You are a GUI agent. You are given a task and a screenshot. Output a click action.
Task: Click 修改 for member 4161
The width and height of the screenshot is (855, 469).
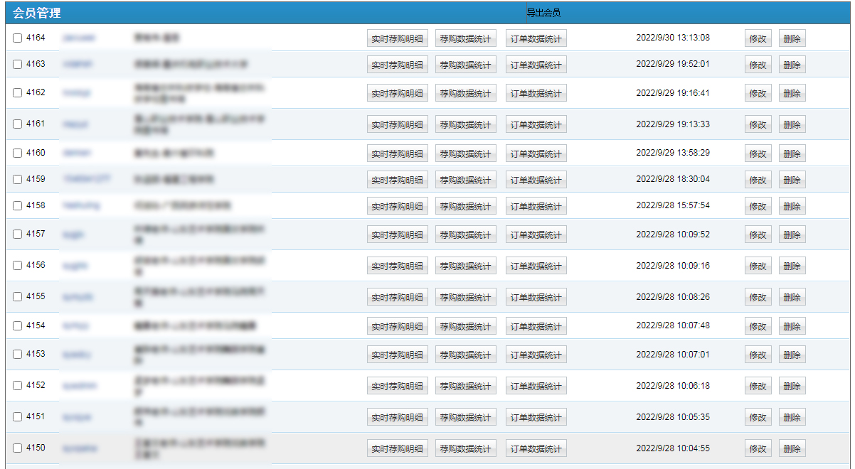click(x=758, y=125)
